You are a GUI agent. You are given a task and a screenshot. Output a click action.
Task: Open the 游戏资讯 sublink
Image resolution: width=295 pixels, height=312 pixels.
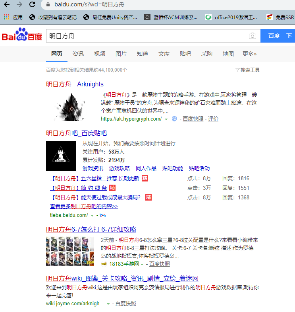pos(93,168)
